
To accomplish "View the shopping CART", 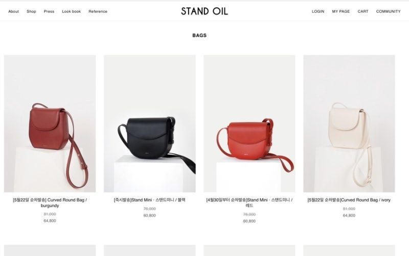I will click(x=363, y=11).
